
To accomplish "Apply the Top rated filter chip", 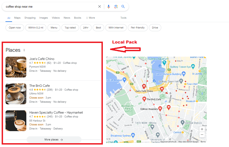I will coord(70,28).
